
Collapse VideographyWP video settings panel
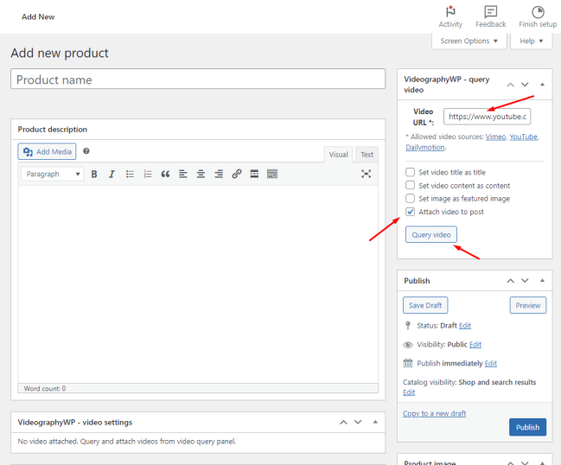coord(375,422)
